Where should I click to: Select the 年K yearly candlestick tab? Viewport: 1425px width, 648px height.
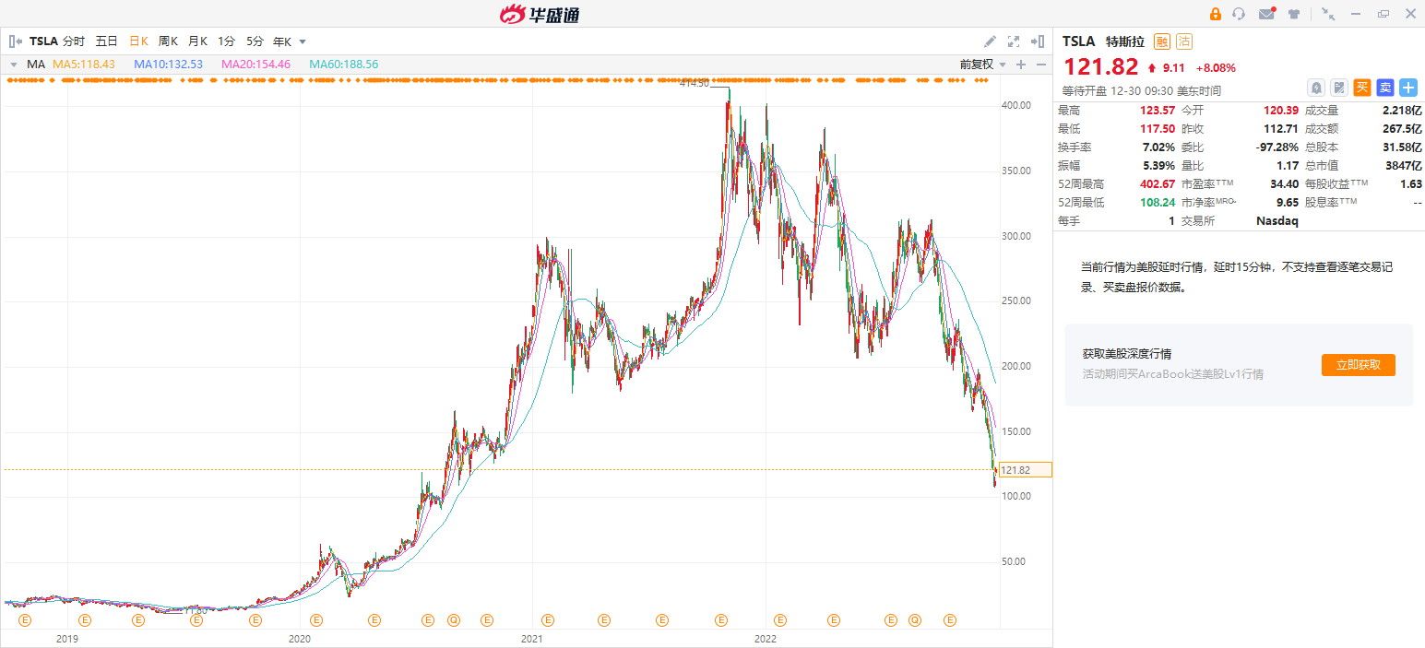[x=282, y=41]
